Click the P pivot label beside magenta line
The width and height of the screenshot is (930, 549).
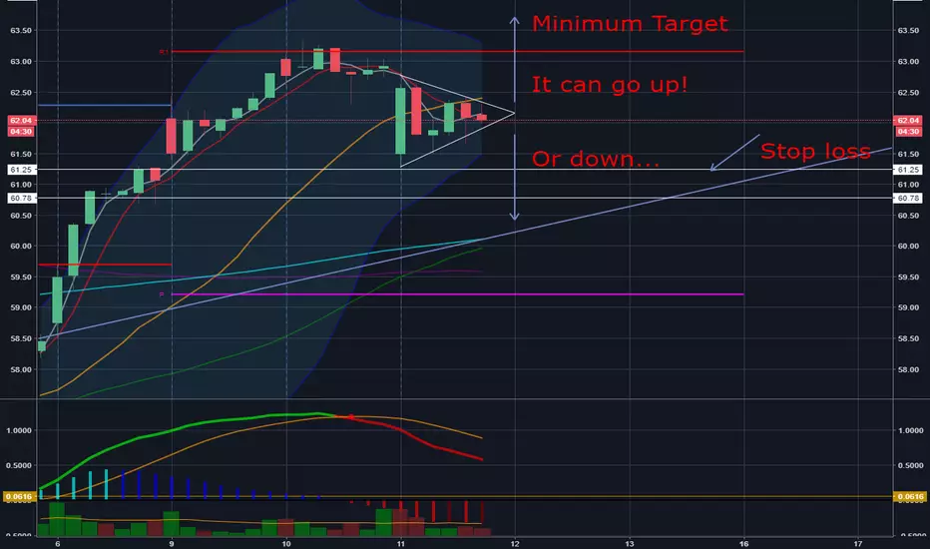[162, 294]
